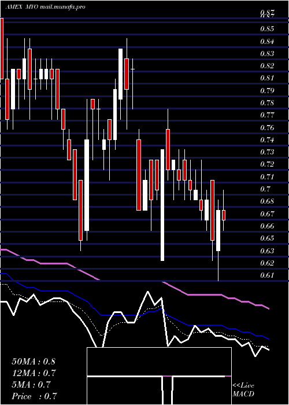Image resolution: width=289 pixels, height=405 pixels.
Task: Click the 0.68 price axis label
Action: point(267,201)
